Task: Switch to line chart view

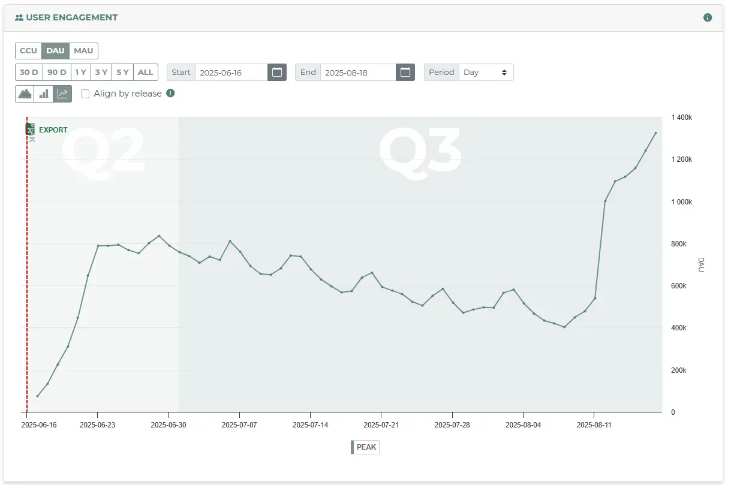Action: tap(62, 94)
